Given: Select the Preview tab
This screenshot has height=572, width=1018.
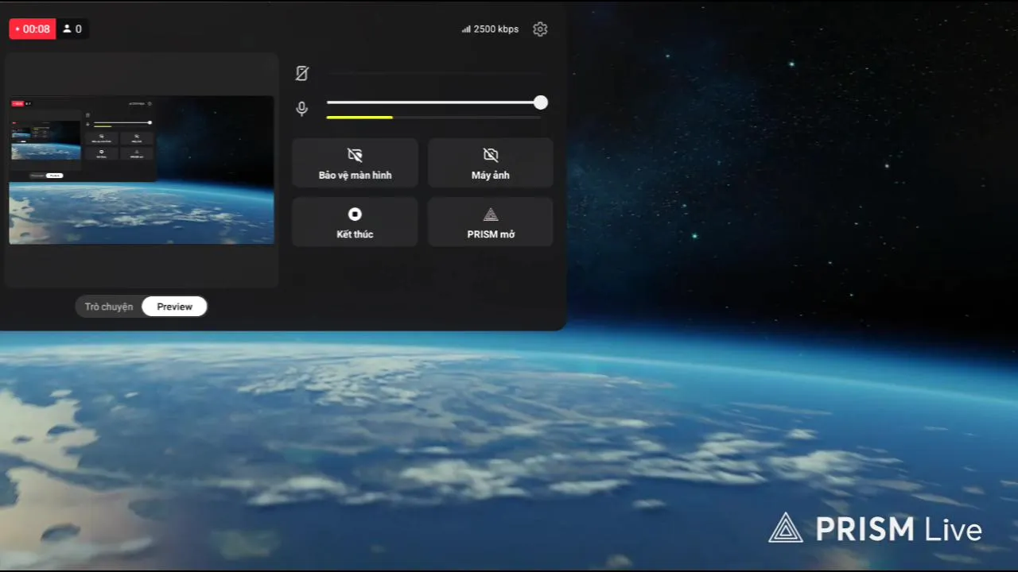Looking at the screenshot, I should (x=174, y=307).
